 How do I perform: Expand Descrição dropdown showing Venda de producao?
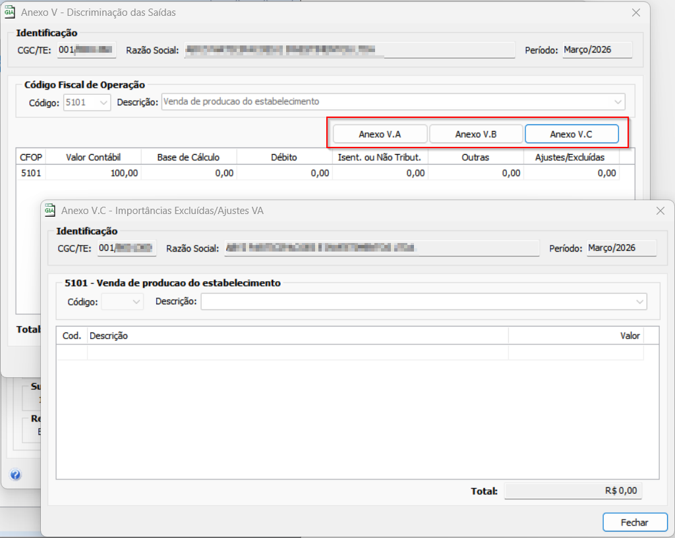(618, 102)
